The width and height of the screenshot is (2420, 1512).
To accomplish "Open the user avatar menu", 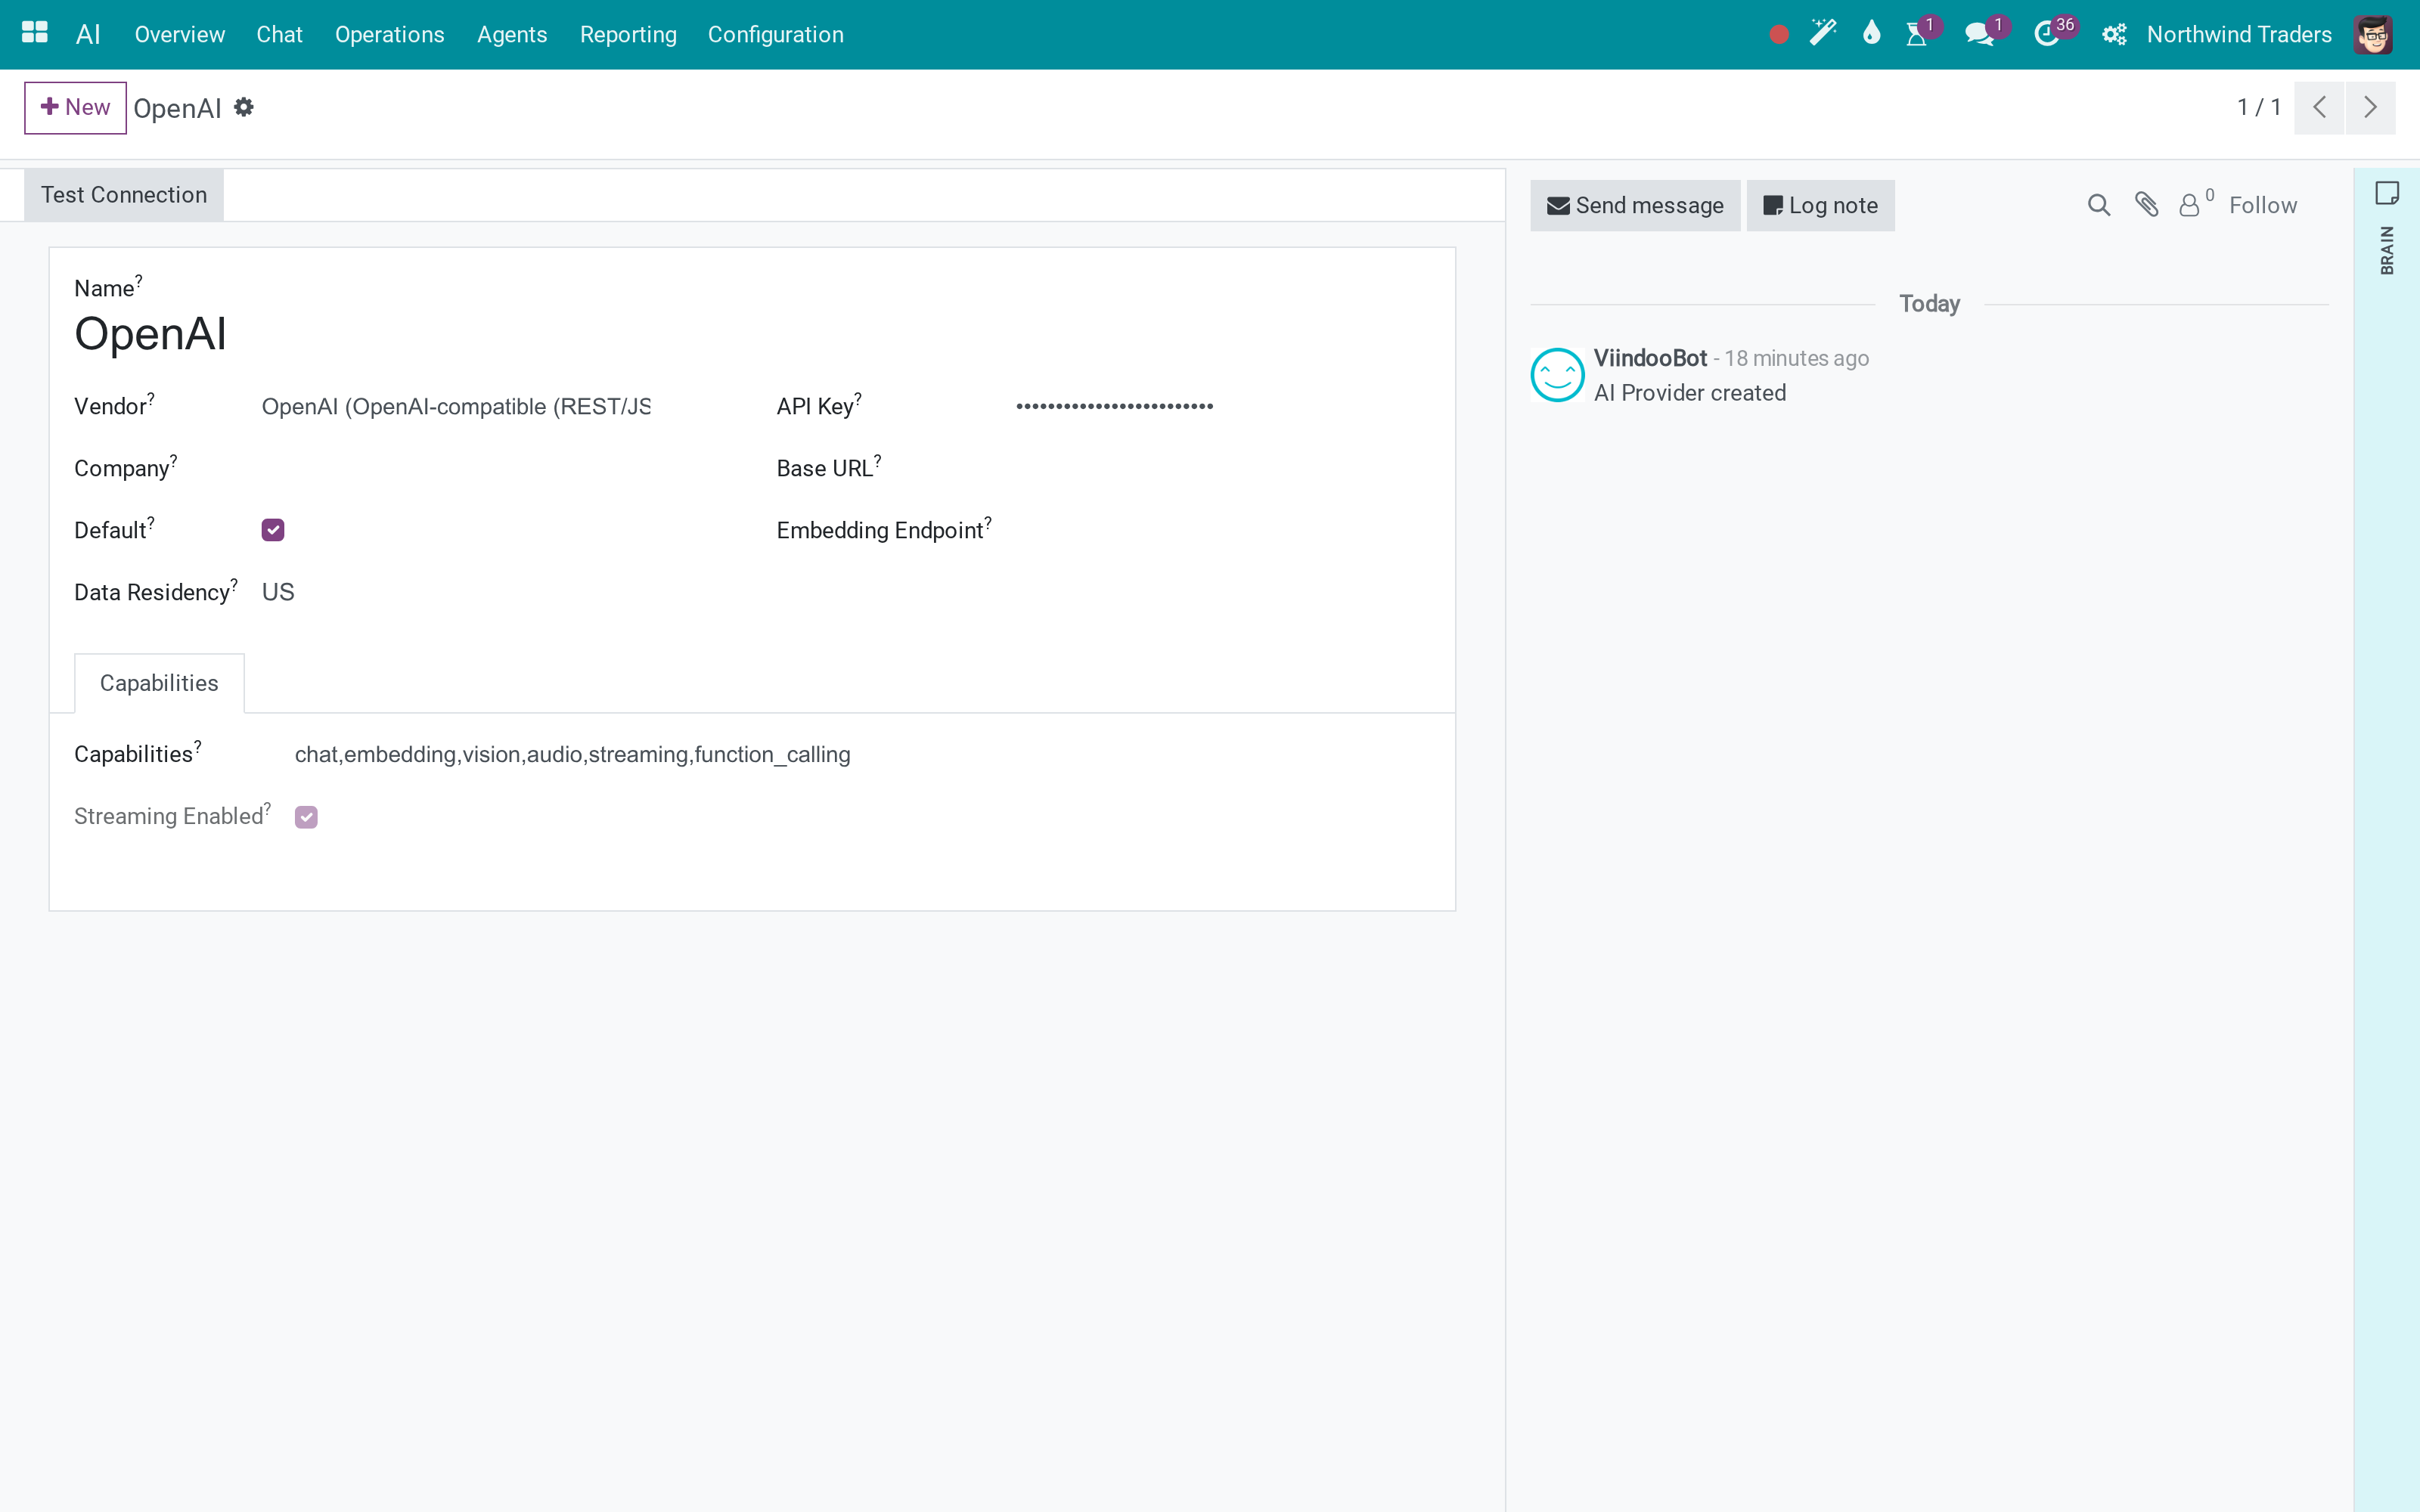I will 2373,35.
